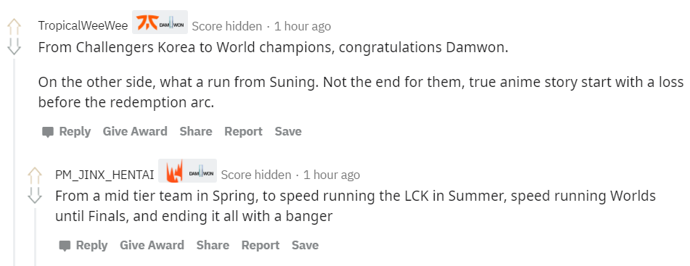690x266 pixels.
Task: Click the orange team flair beside PM_JINX_HENTAI
Action: pyautogui.click(x=174, y=171)
